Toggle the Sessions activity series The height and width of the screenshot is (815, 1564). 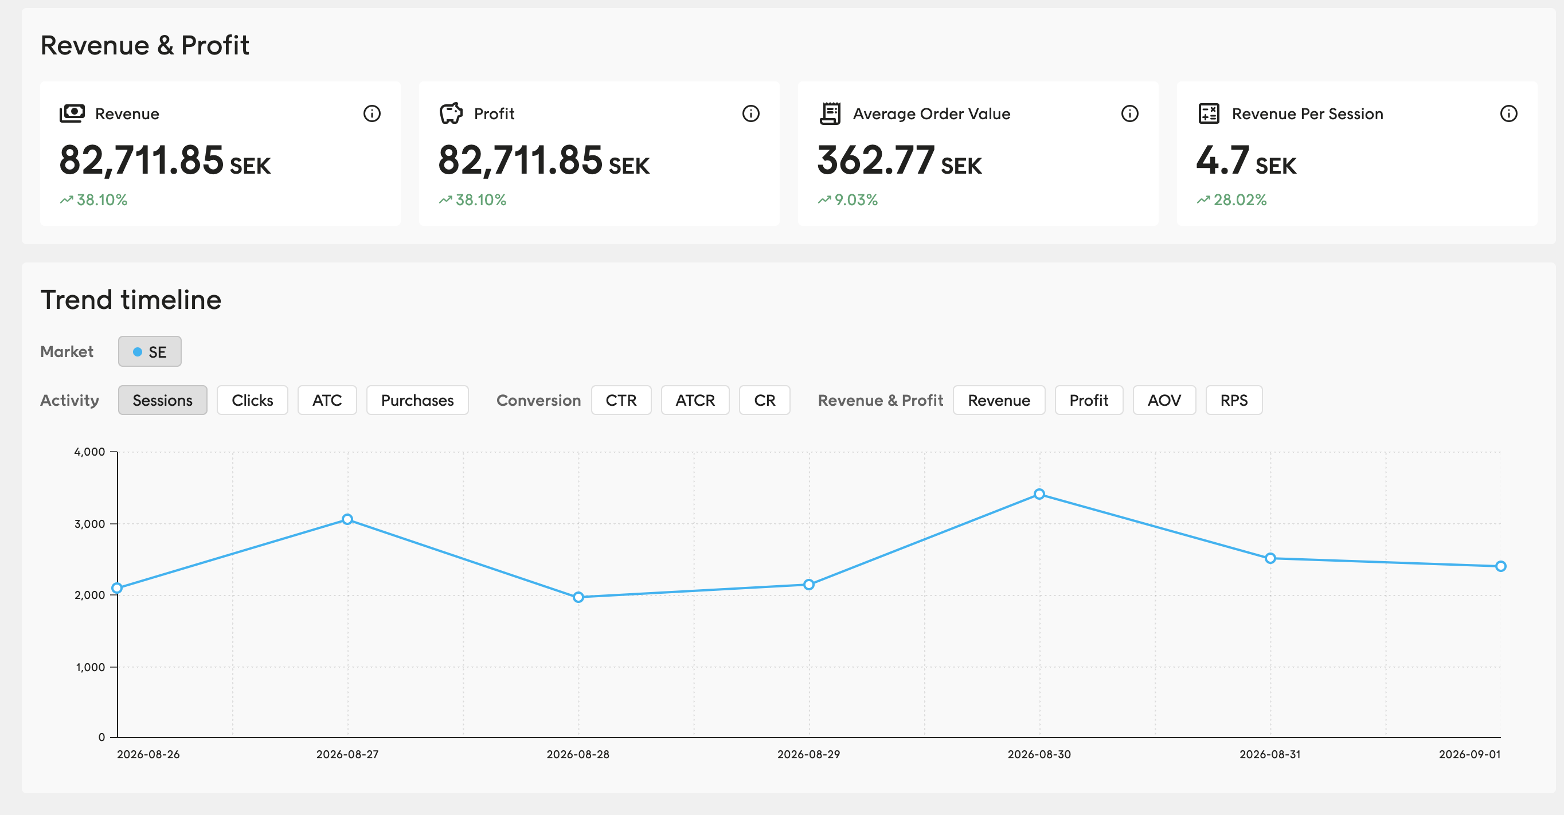point(162,400)
